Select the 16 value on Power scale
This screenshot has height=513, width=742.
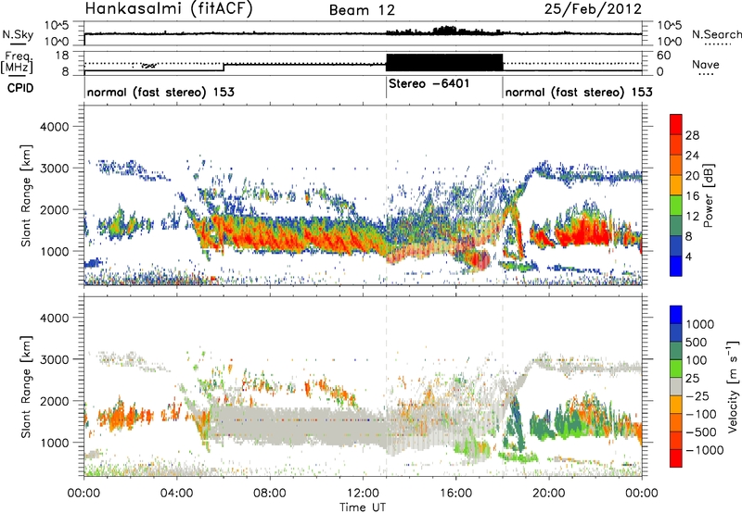[692, 196]
